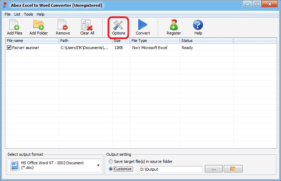
Task: Start conversion with the Convert icon
Action: (x=142, y=25)
